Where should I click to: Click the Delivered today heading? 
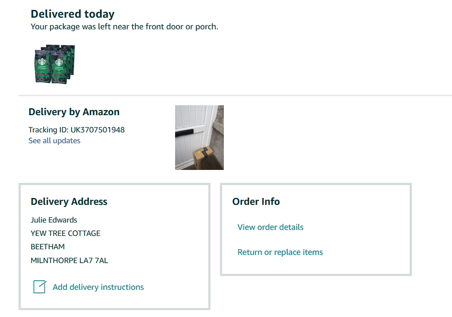point(72,14)
